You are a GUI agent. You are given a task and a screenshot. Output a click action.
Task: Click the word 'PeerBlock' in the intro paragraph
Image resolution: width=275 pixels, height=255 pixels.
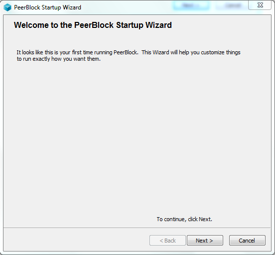pos(126,52)
